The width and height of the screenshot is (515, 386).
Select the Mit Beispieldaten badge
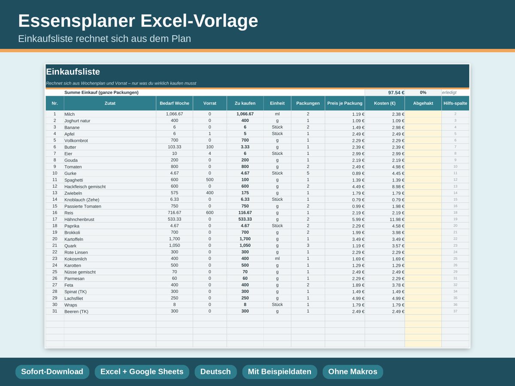[279, 372]
